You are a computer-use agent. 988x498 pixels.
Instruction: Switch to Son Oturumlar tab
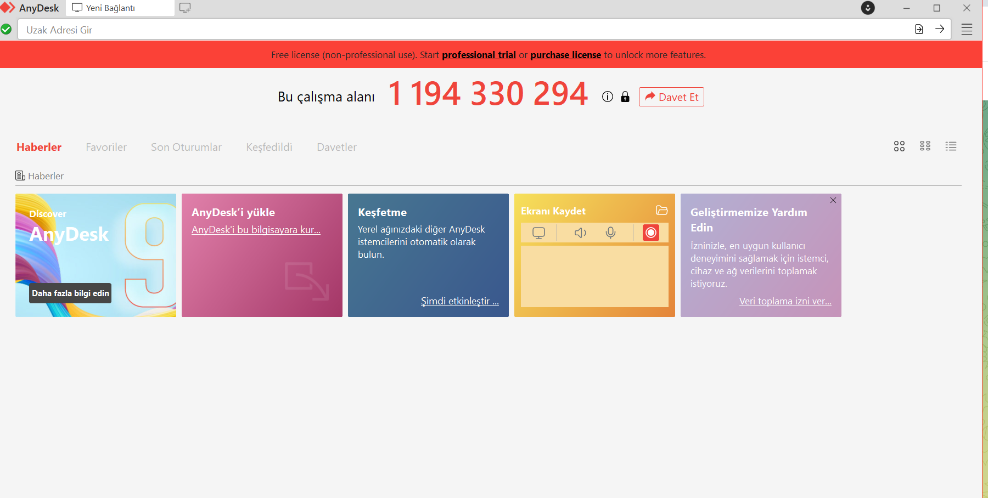point(186,147)
